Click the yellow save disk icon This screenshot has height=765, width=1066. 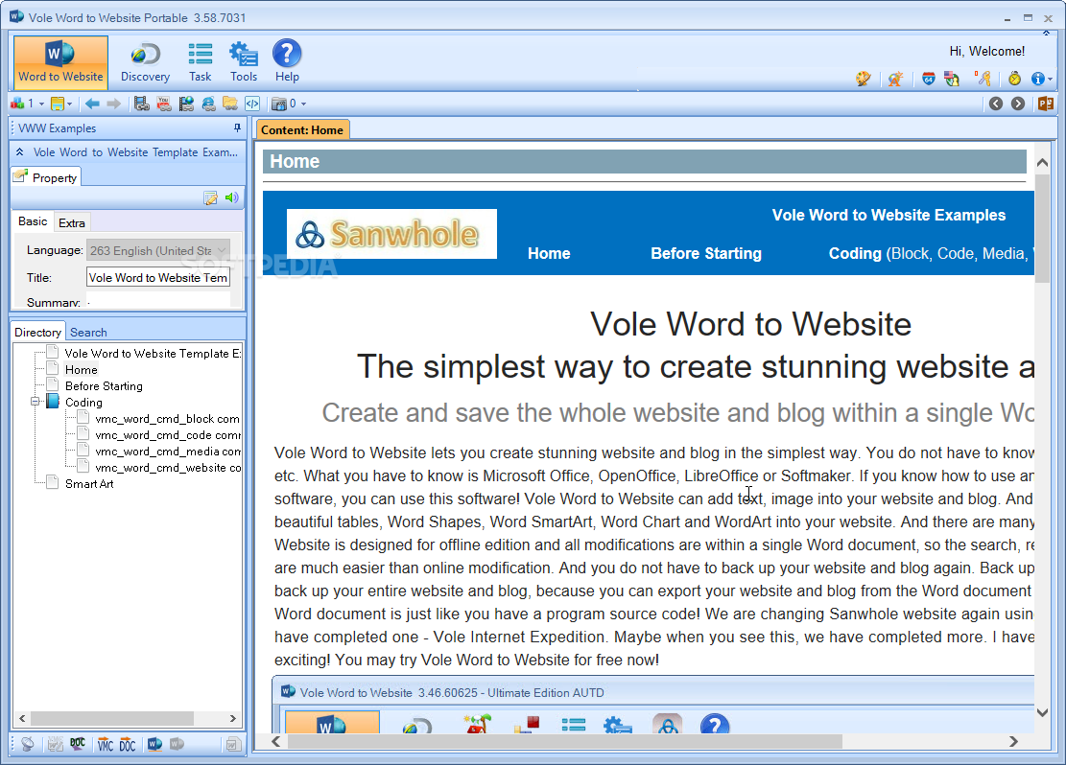(x=58, y=104)
